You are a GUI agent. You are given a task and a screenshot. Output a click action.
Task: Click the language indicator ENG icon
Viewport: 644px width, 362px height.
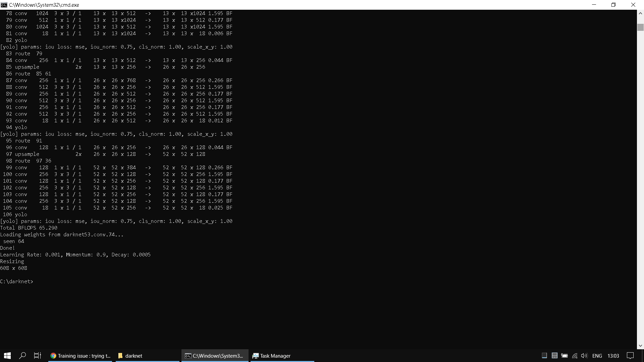click(597, 356)
